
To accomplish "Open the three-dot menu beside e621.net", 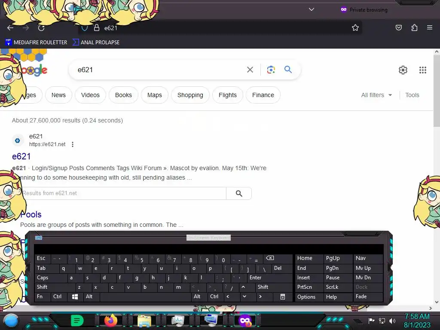I will point(72,144).
